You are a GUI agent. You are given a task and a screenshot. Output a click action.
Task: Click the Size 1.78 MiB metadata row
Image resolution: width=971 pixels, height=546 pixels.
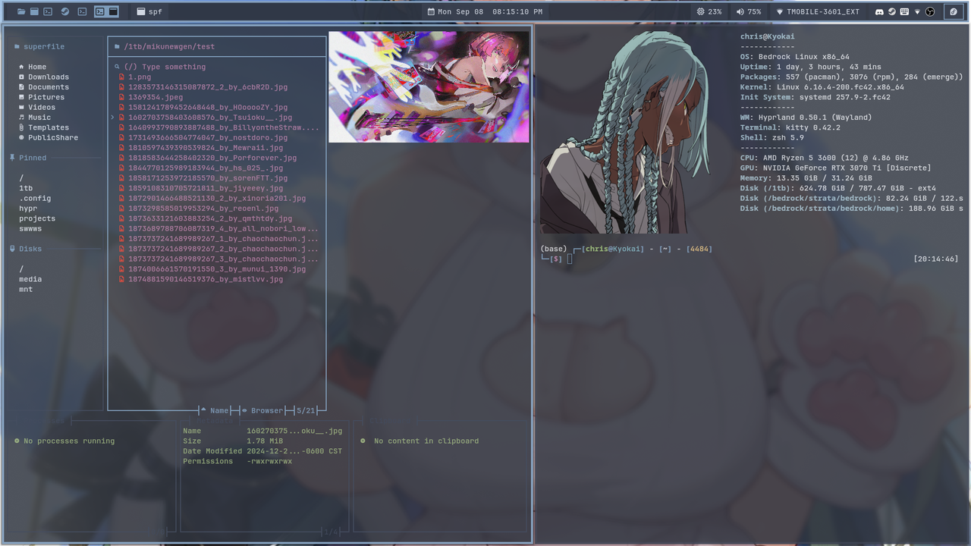233,441
